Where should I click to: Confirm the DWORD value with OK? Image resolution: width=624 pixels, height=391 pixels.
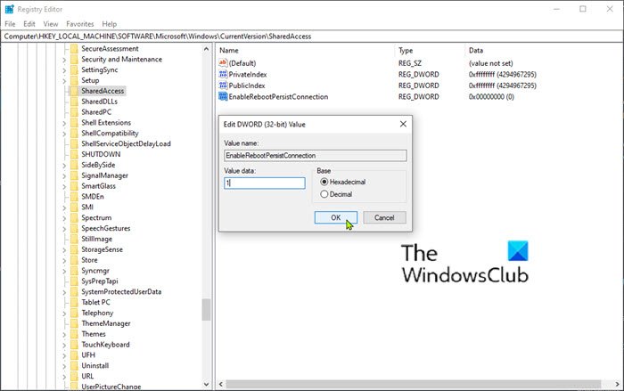[x=336, y=217]
